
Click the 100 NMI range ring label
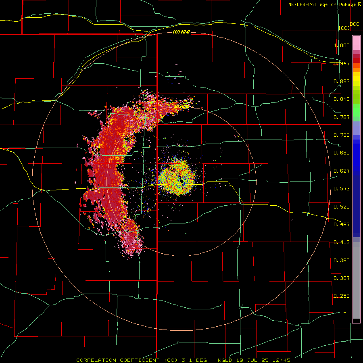pyautogui.click(x=181, y=32)
